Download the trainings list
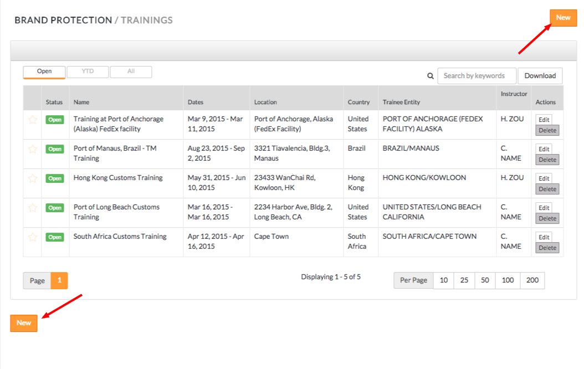The image size is (584, 369). 540,76
